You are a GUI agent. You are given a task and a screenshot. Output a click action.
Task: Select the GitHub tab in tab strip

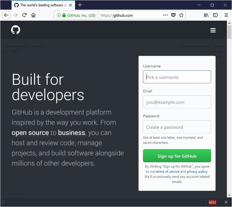click(41, 5)
